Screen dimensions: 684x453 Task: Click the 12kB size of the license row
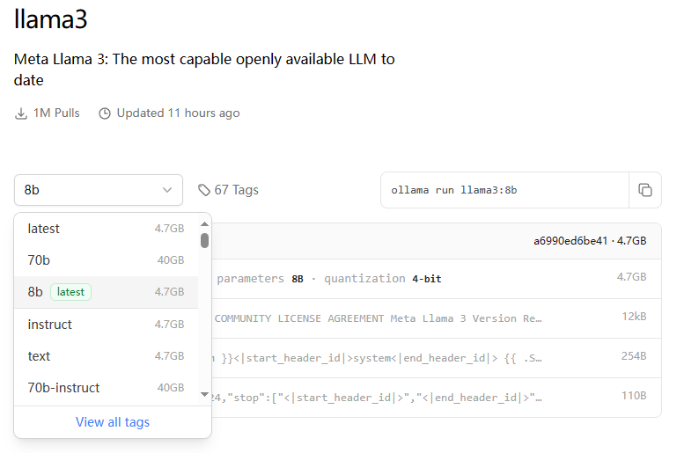click(634, 317)
